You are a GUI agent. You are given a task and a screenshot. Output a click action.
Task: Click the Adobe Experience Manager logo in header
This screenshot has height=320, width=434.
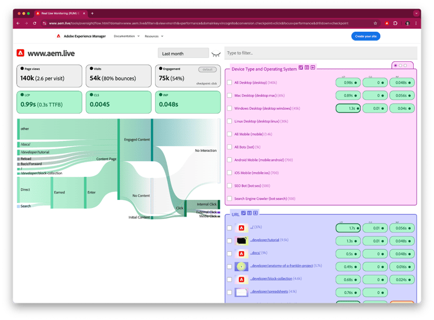(x=58, y=36)
